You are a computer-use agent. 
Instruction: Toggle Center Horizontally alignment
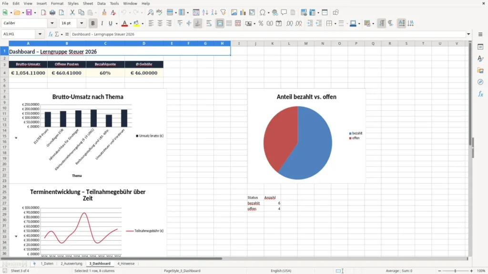coord(160,23)
